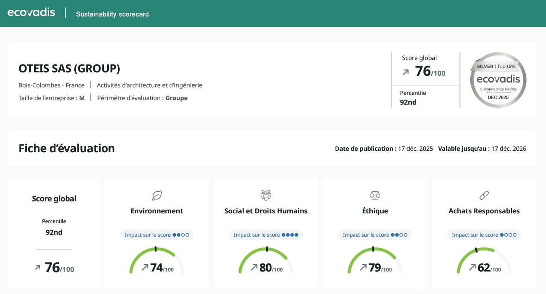Click the Environnement leaf icon

coord(157,195)
